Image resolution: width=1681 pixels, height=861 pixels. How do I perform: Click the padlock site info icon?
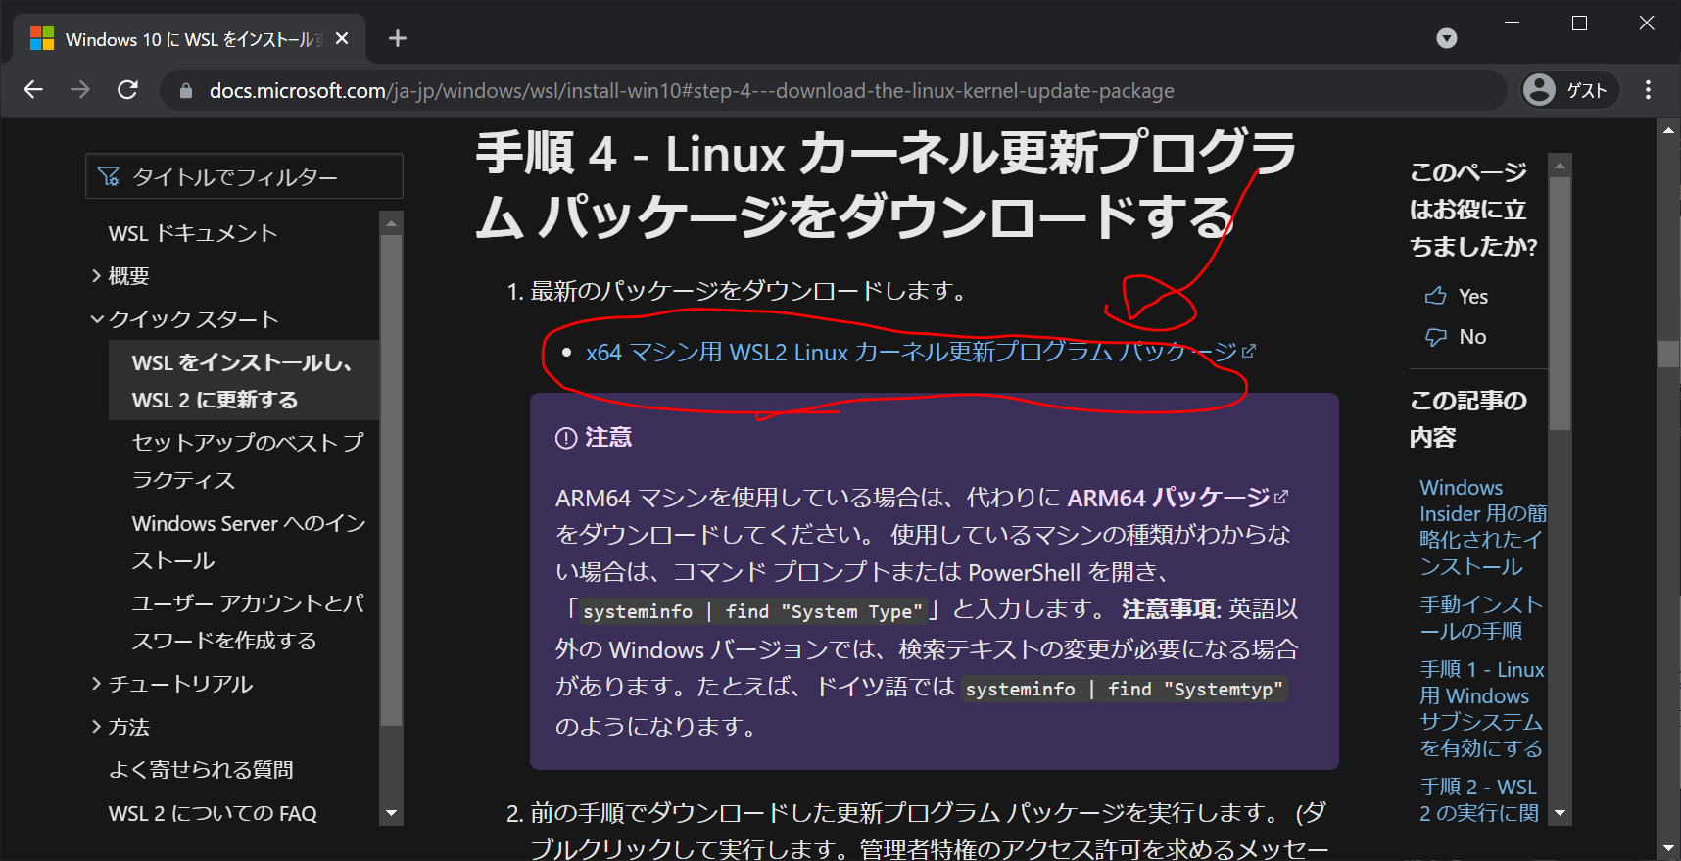pyautogui.click(x=186, y=91)
